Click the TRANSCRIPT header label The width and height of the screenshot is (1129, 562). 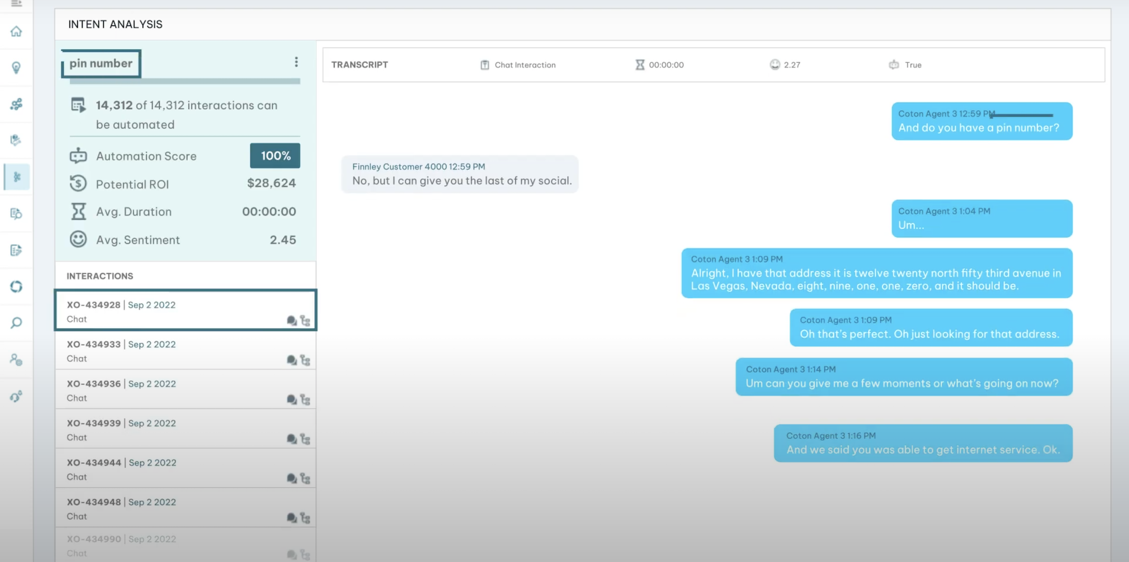pyautogui.click(x=360, y=65)
